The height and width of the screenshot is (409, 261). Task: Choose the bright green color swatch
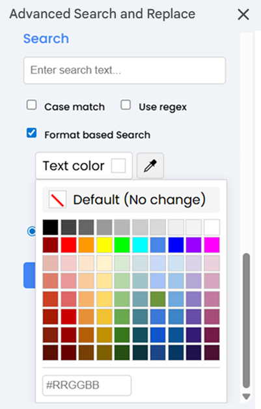coord(122,245)
